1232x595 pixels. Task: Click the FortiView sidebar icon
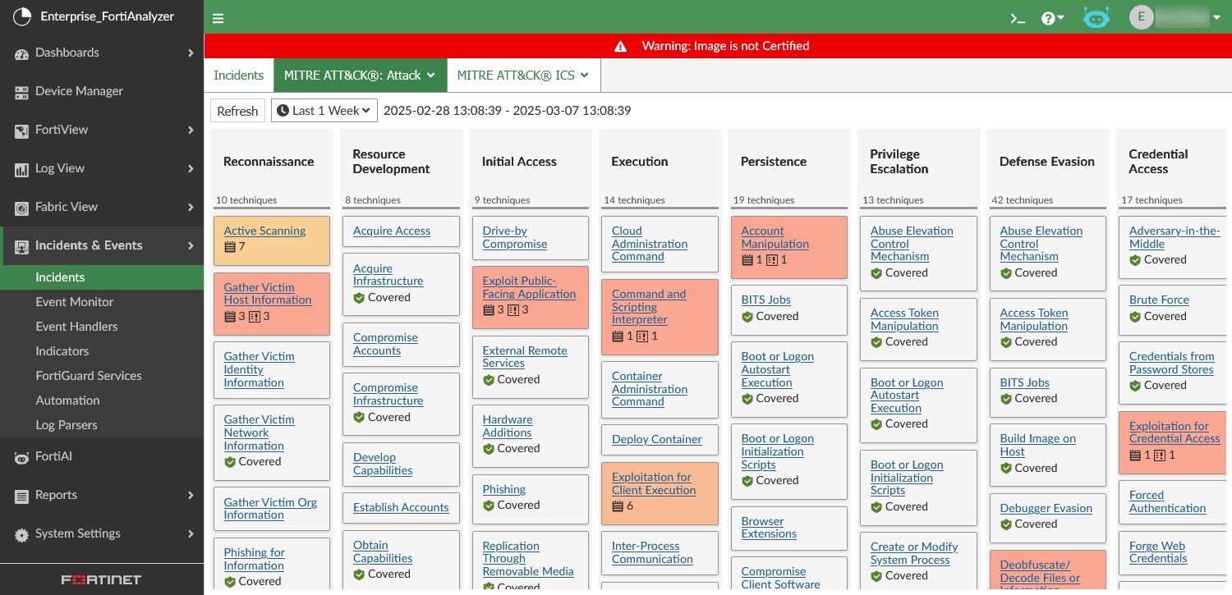point(22,130)
